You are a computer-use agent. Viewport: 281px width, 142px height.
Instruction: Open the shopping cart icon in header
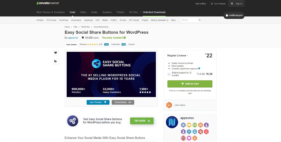click(232, 4)
